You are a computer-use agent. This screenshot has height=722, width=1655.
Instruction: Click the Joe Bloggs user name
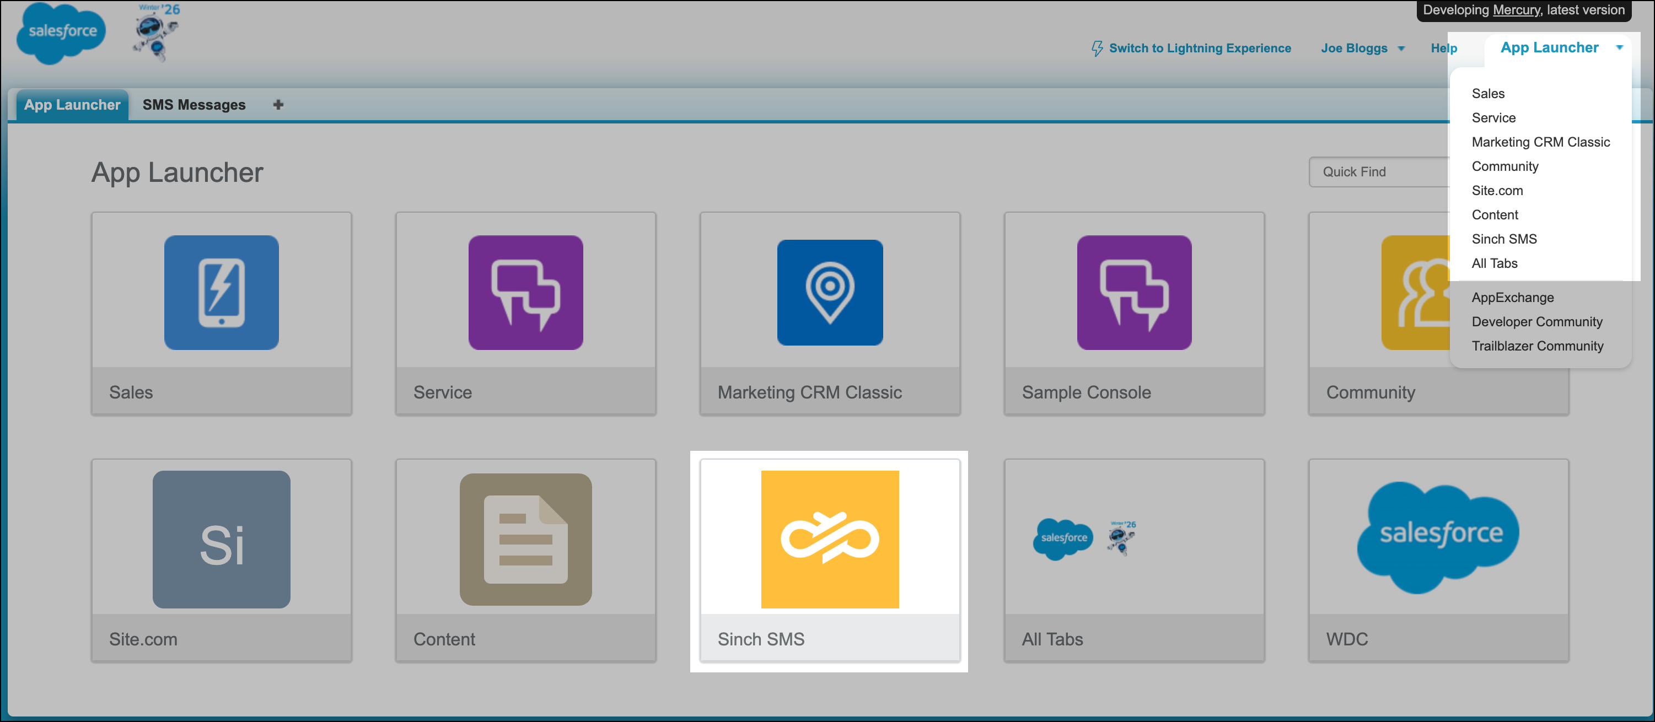pos(1353,48)
